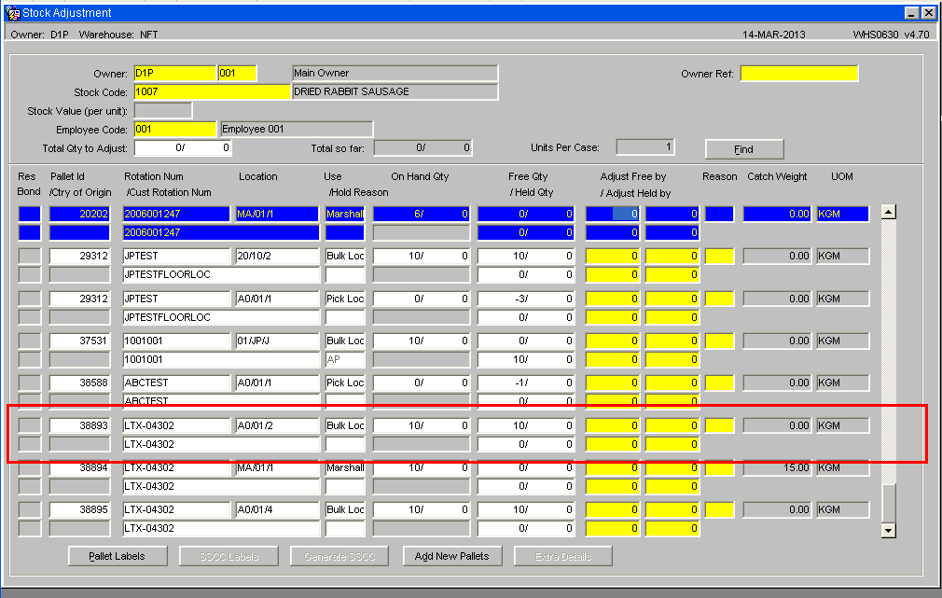This screenshot has width=942, height=598.
Task: Click the Generate SSCC button
Action: 339,556
